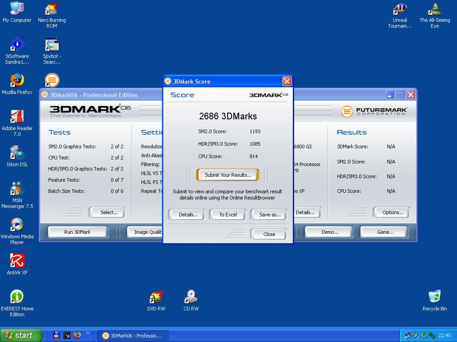Screen dimensions: 457x342
Task: Open Nero Burning ROM shortcut
Action: 52,9
